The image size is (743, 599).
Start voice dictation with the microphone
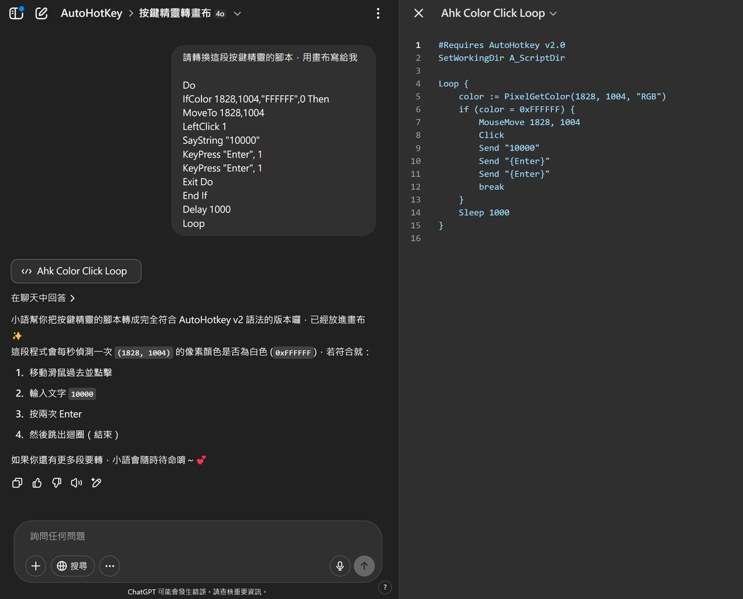coord(340,566)
